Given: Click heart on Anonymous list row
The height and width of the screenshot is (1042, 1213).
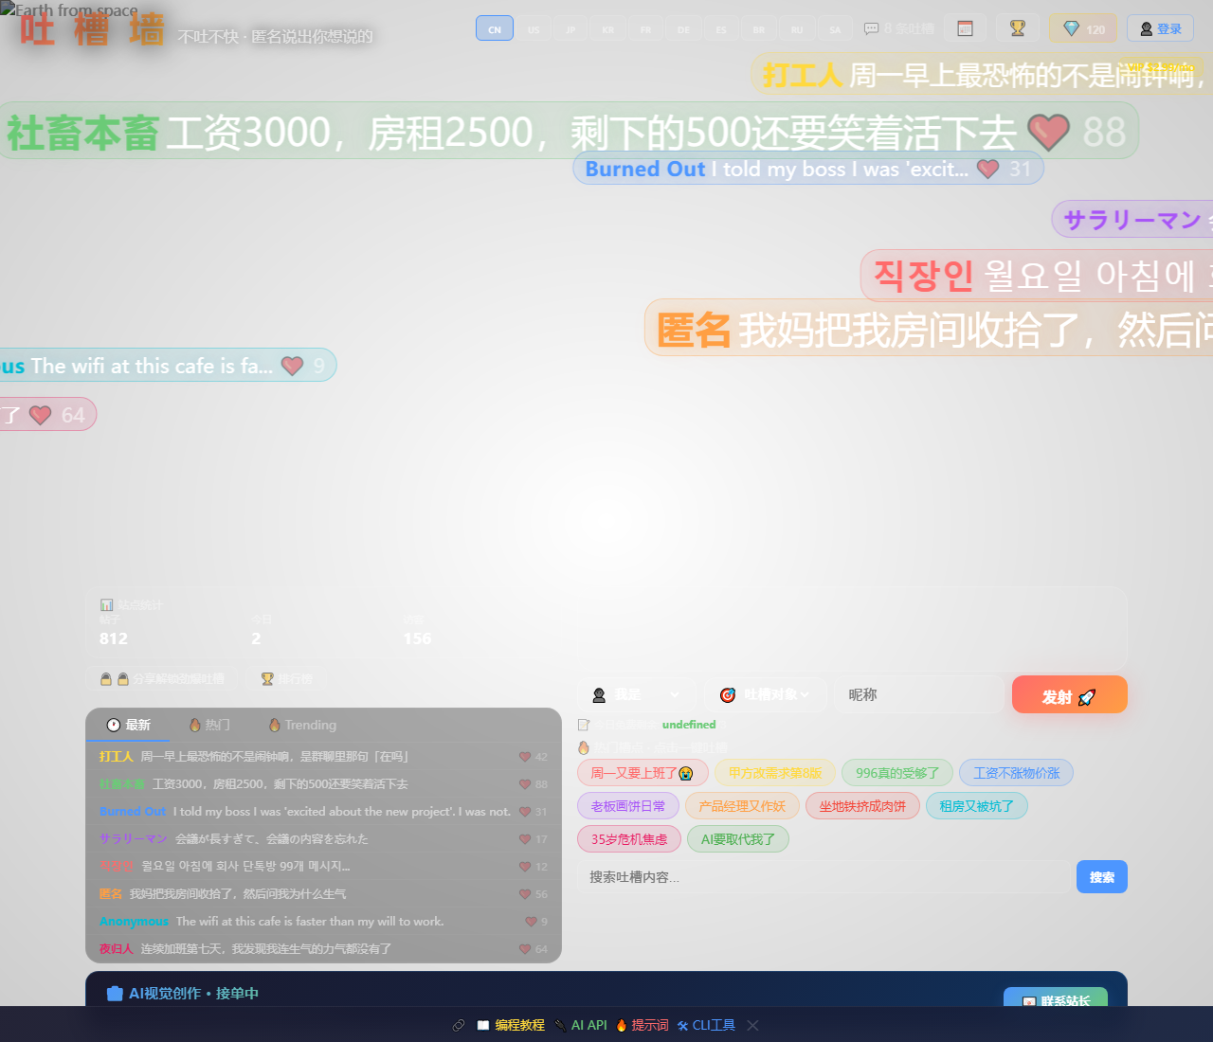Looking at the screenshot, I should [531, 922].
